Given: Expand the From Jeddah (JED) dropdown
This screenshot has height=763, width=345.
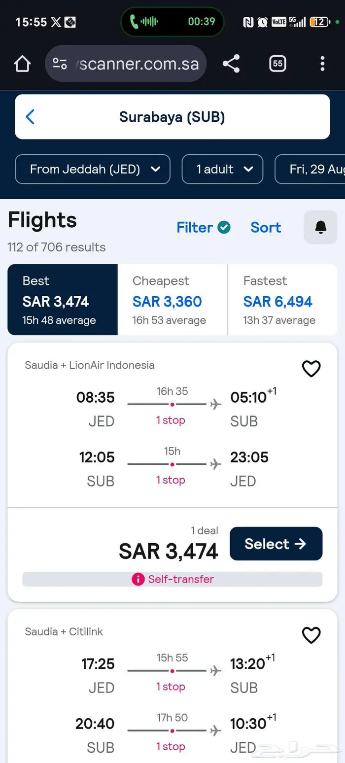Looking at the screenshot, I should (x=93, y=169).
